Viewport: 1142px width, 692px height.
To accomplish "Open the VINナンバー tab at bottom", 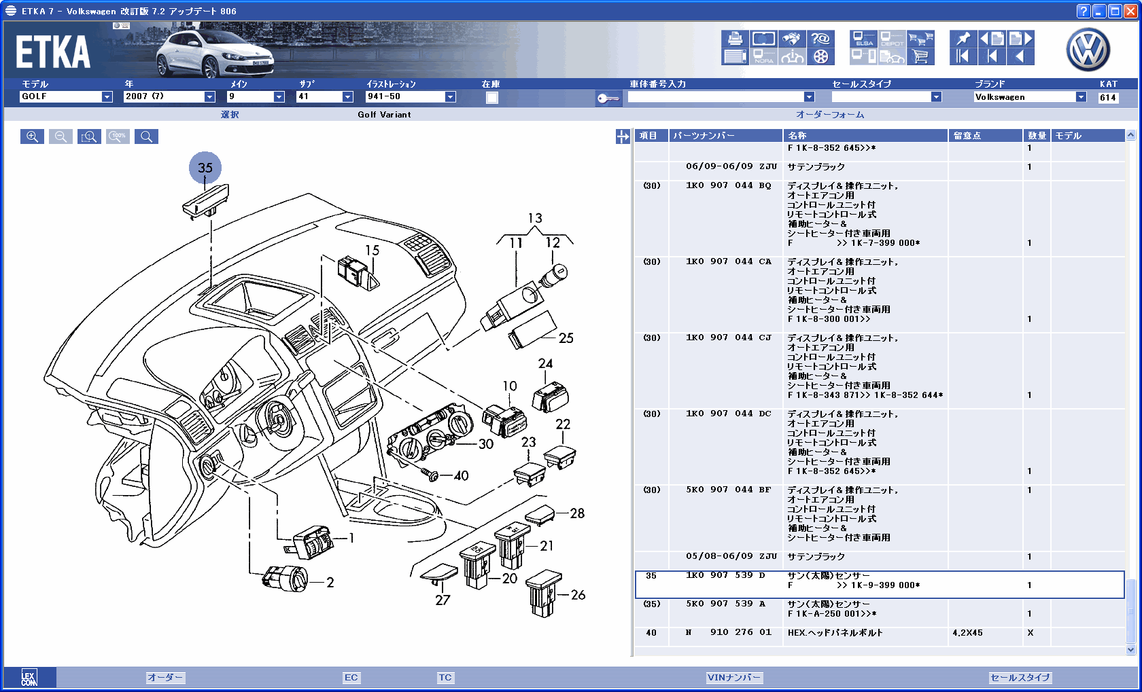I will pyautogui.click(x=734, y=678).
